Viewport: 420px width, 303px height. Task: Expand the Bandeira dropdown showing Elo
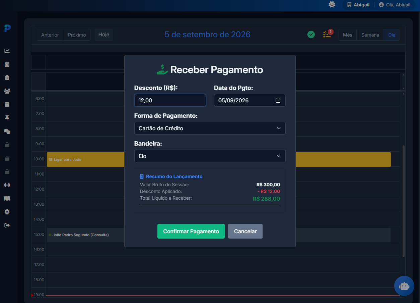pos(210,156)
